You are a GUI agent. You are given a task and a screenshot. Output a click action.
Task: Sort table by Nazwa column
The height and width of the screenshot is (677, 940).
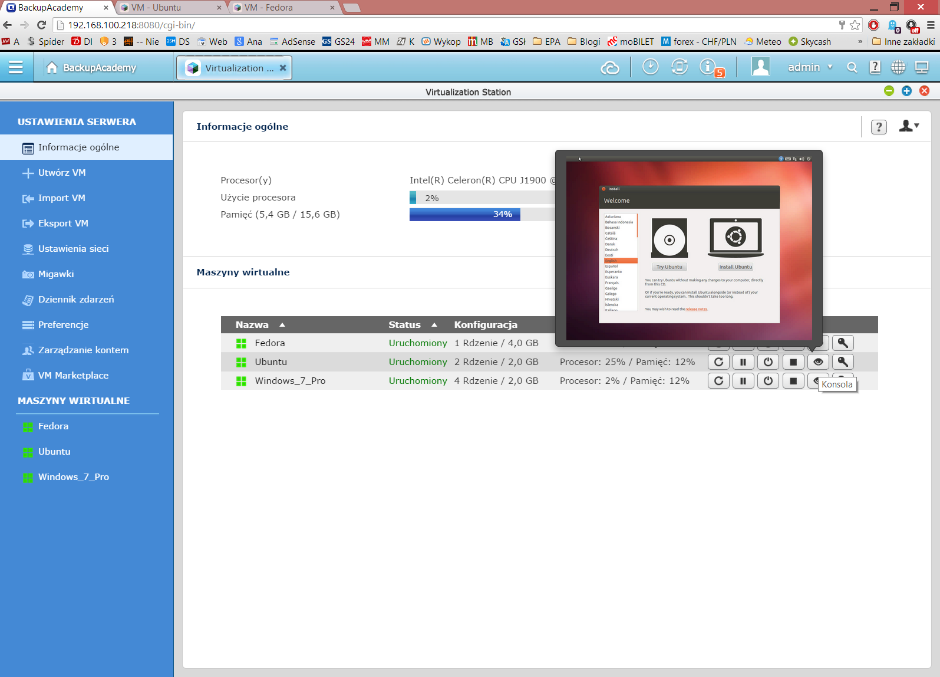pos(260,325)
